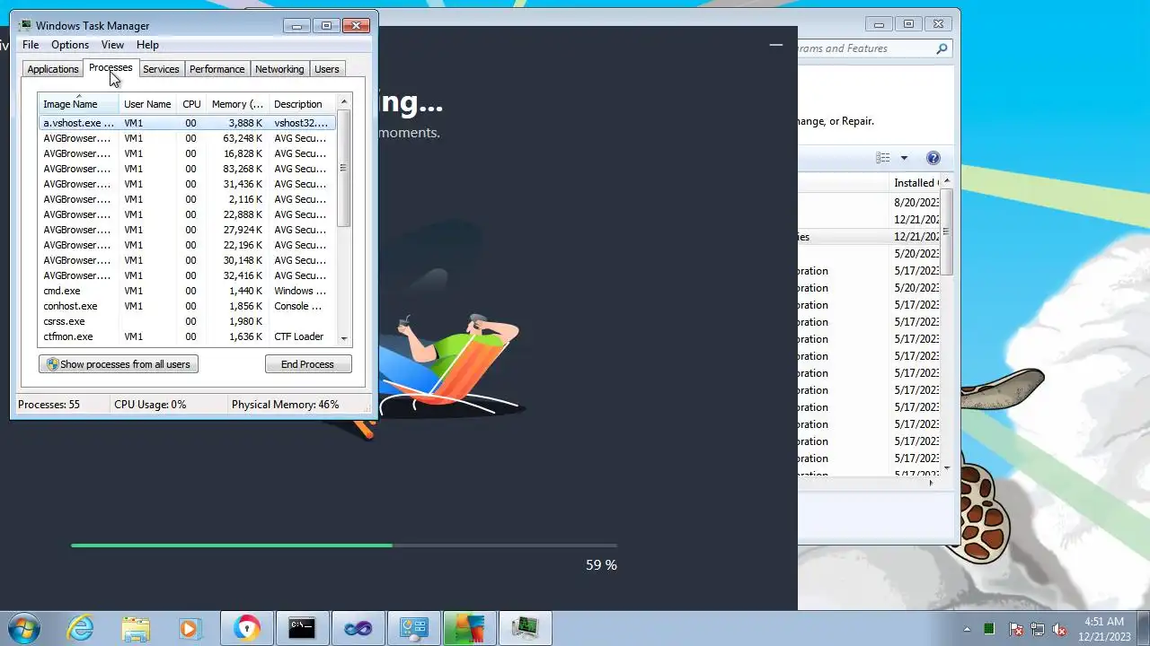Image resolution: width=1150 pixels, height=646 pixels.
Task: Click the change view icon in Programs window
Action: pos(883,158)
